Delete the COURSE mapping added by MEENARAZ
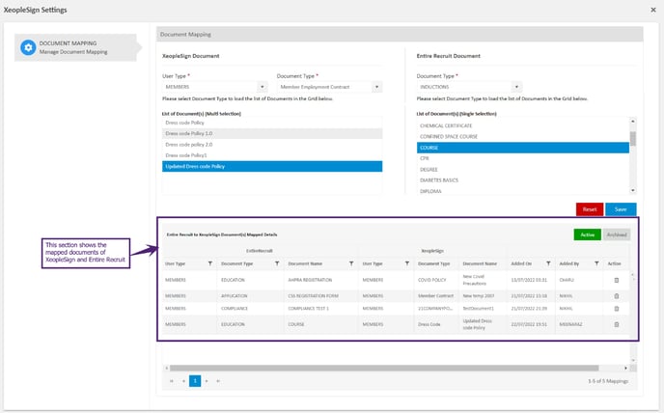Viewport: 664px width, 413px height. click(617, 323)
